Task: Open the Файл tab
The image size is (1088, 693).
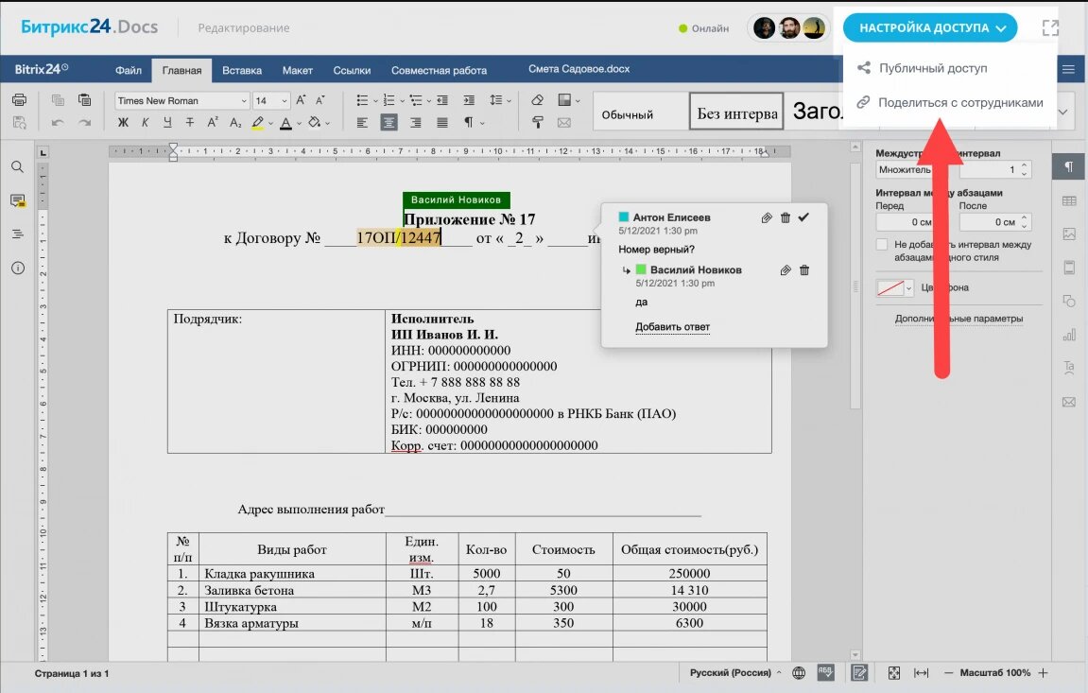Action: point(129,70)
